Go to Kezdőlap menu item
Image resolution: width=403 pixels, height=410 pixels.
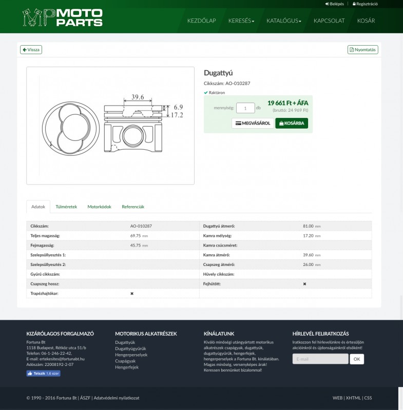pos(201,21)
